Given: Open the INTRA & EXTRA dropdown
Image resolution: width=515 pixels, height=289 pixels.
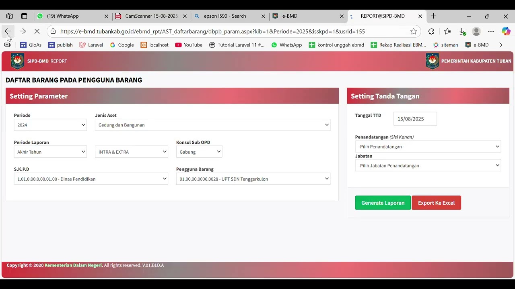Looking at the screenshot, I should [x=132, y=152].
